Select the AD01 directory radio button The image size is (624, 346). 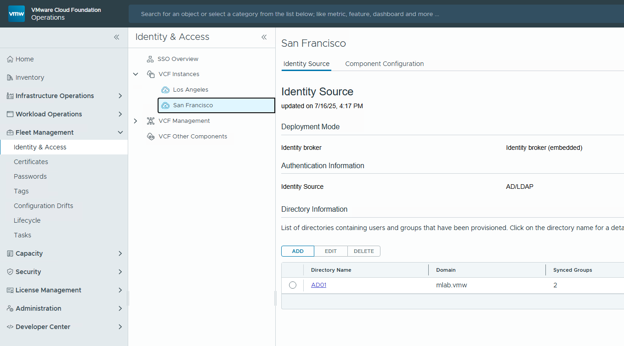[x=293, y=285]
